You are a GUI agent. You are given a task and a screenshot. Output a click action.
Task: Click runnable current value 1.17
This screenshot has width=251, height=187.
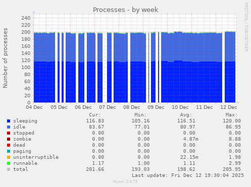click(x=98, y=163)
